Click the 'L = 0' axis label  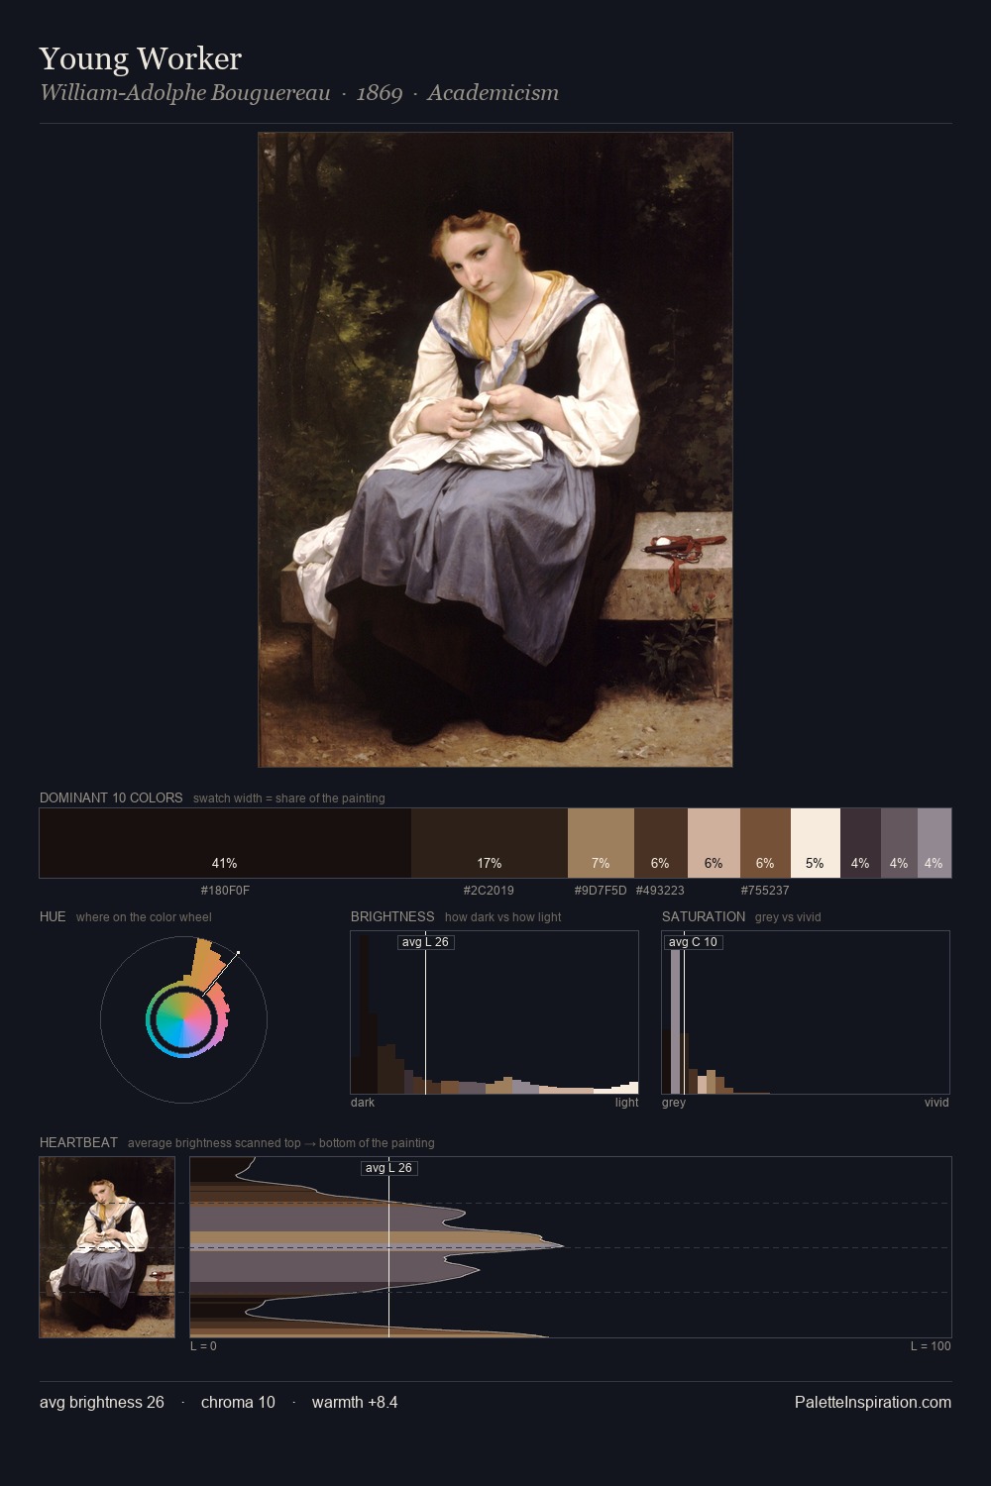pos(203,1346)
